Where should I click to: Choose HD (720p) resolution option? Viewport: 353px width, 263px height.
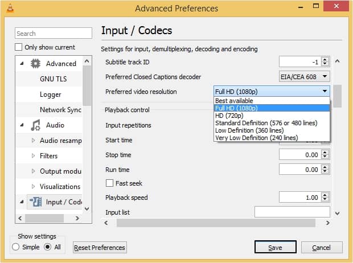click(x=272, y=116)
